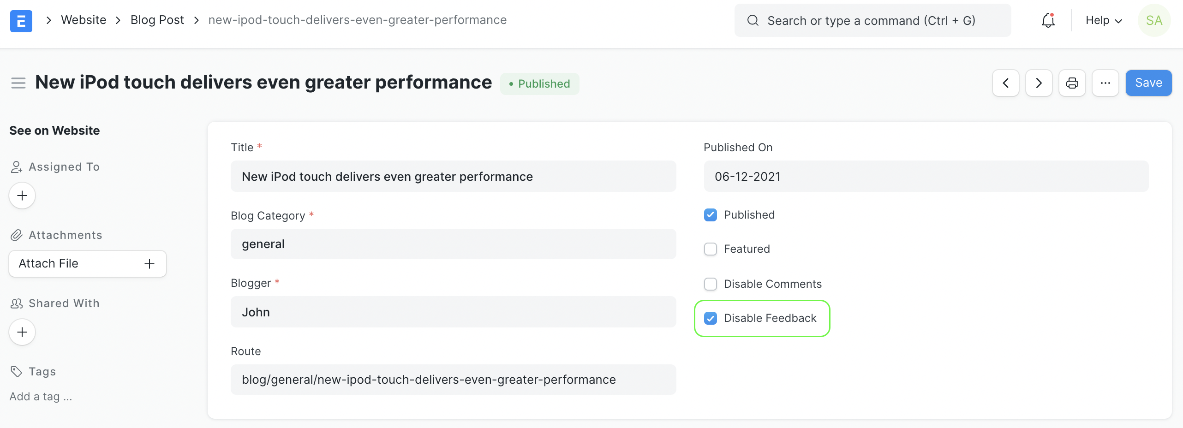Toggle the sidebar hamburger menu
Viewport: 1183px width, 428px height.
(x=18, y=83)
